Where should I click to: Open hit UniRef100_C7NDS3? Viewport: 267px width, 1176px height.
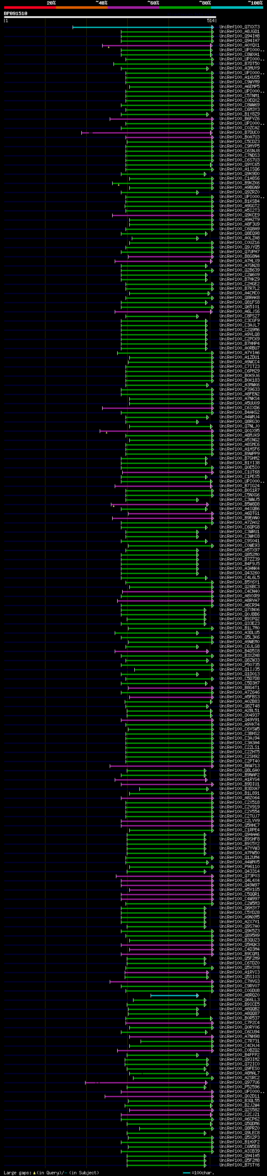pyautogui.click(x=239, y=155)
